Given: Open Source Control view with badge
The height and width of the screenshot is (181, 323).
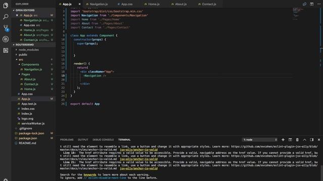Looking at the screenshot, I should coord(6,28).
